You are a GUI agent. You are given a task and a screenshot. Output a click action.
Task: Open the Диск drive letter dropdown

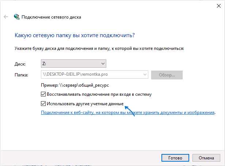coord(73,63)
